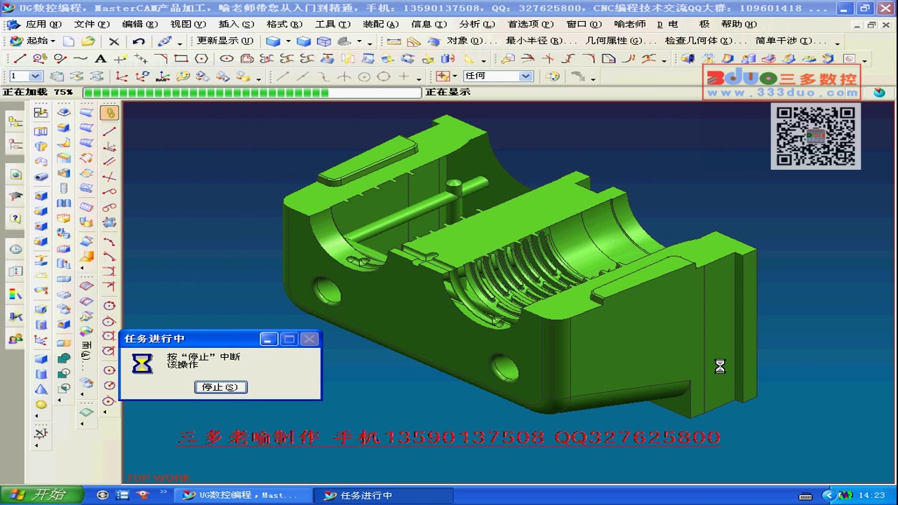Open the 工具(T) menu
The image size is (898, 505).
[333, 24]
